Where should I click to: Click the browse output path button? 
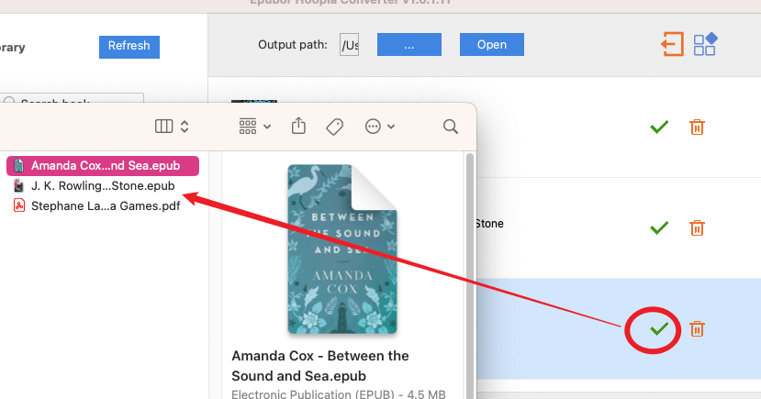tap(409, 45)
